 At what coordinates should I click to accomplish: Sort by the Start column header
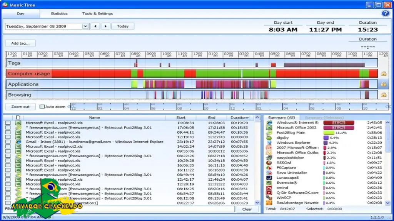[181, 117]
